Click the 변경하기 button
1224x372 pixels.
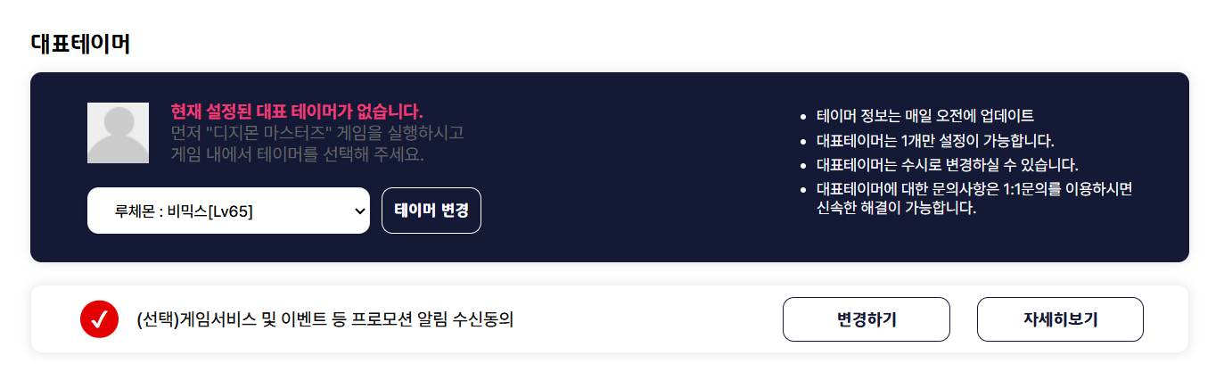click(867, 319)
